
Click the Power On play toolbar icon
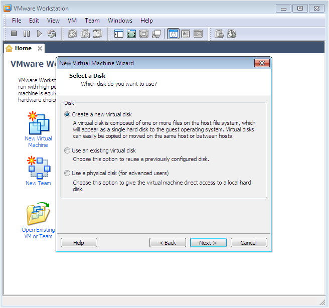coord(39,34)
